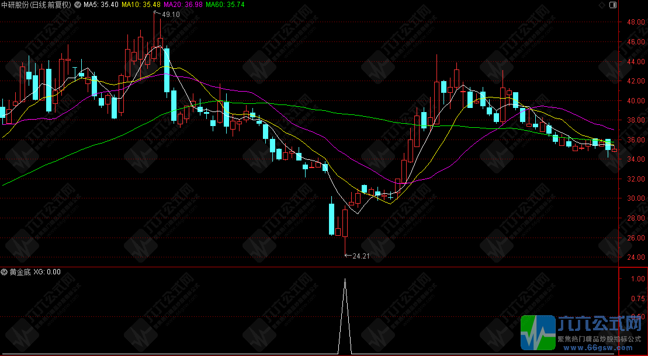
Task: Click the XG signal spike peak
Action: click(x=345, y=280)
